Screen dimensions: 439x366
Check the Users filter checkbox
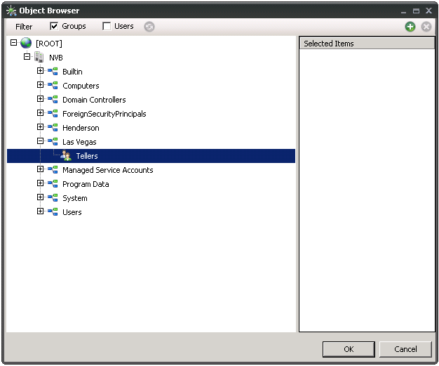click(107, 26)
